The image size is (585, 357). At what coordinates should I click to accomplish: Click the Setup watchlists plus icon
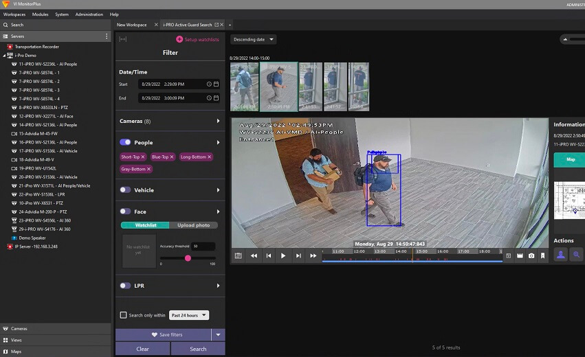[x=179, y=39]
